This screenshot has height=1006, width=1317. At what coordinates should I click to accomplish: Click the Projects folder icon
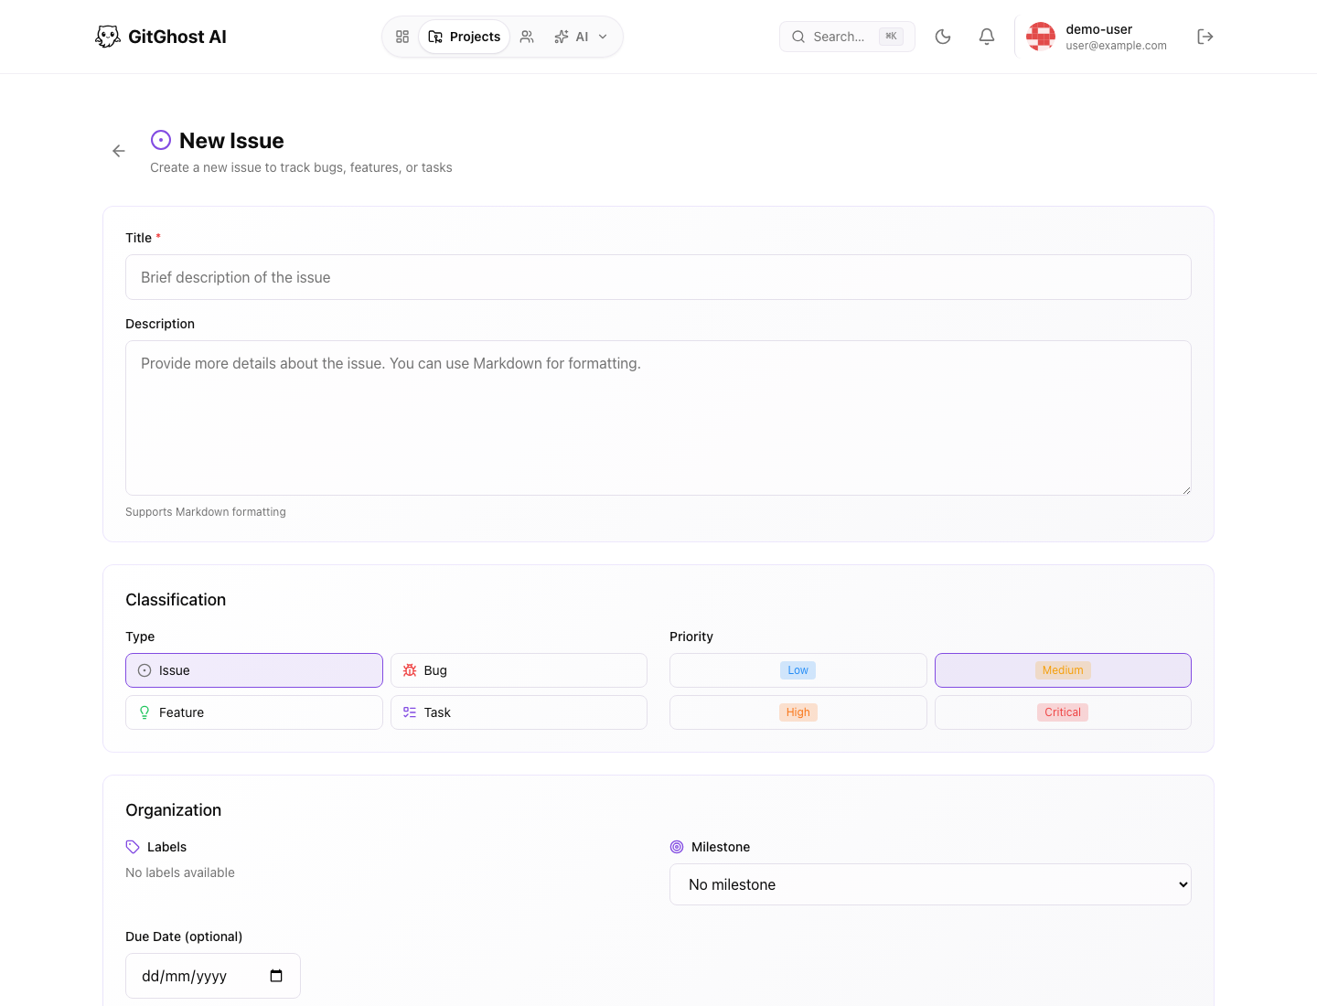click(435, 37)
